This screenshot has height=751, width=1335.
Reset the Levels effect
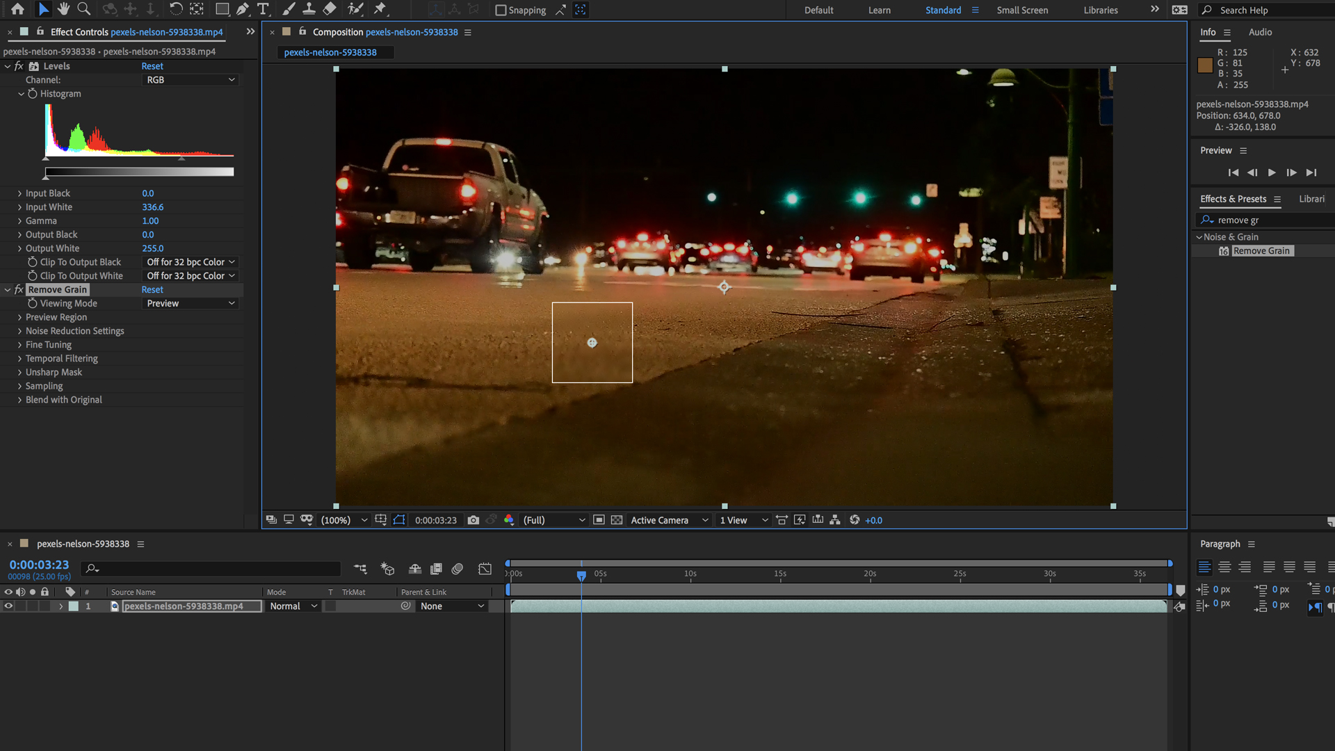tap(152, 65)
